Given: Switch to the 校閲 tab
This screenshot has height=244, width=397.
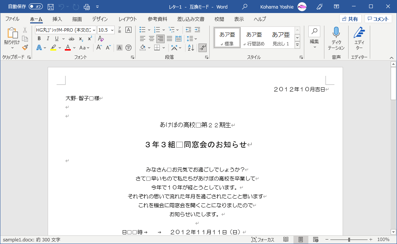Looking at the screenshot, I should 219,19.
